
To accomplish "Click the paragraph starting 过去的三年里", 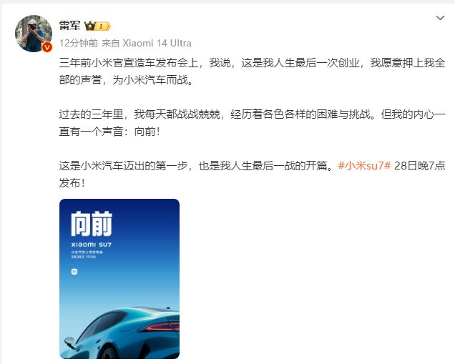I will point(252,123).
